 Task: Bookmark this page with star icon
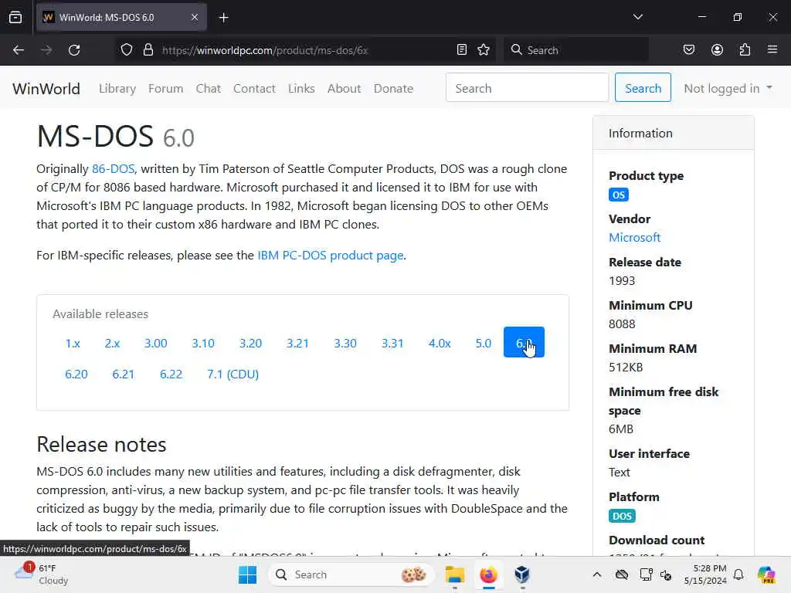[484, 50]
